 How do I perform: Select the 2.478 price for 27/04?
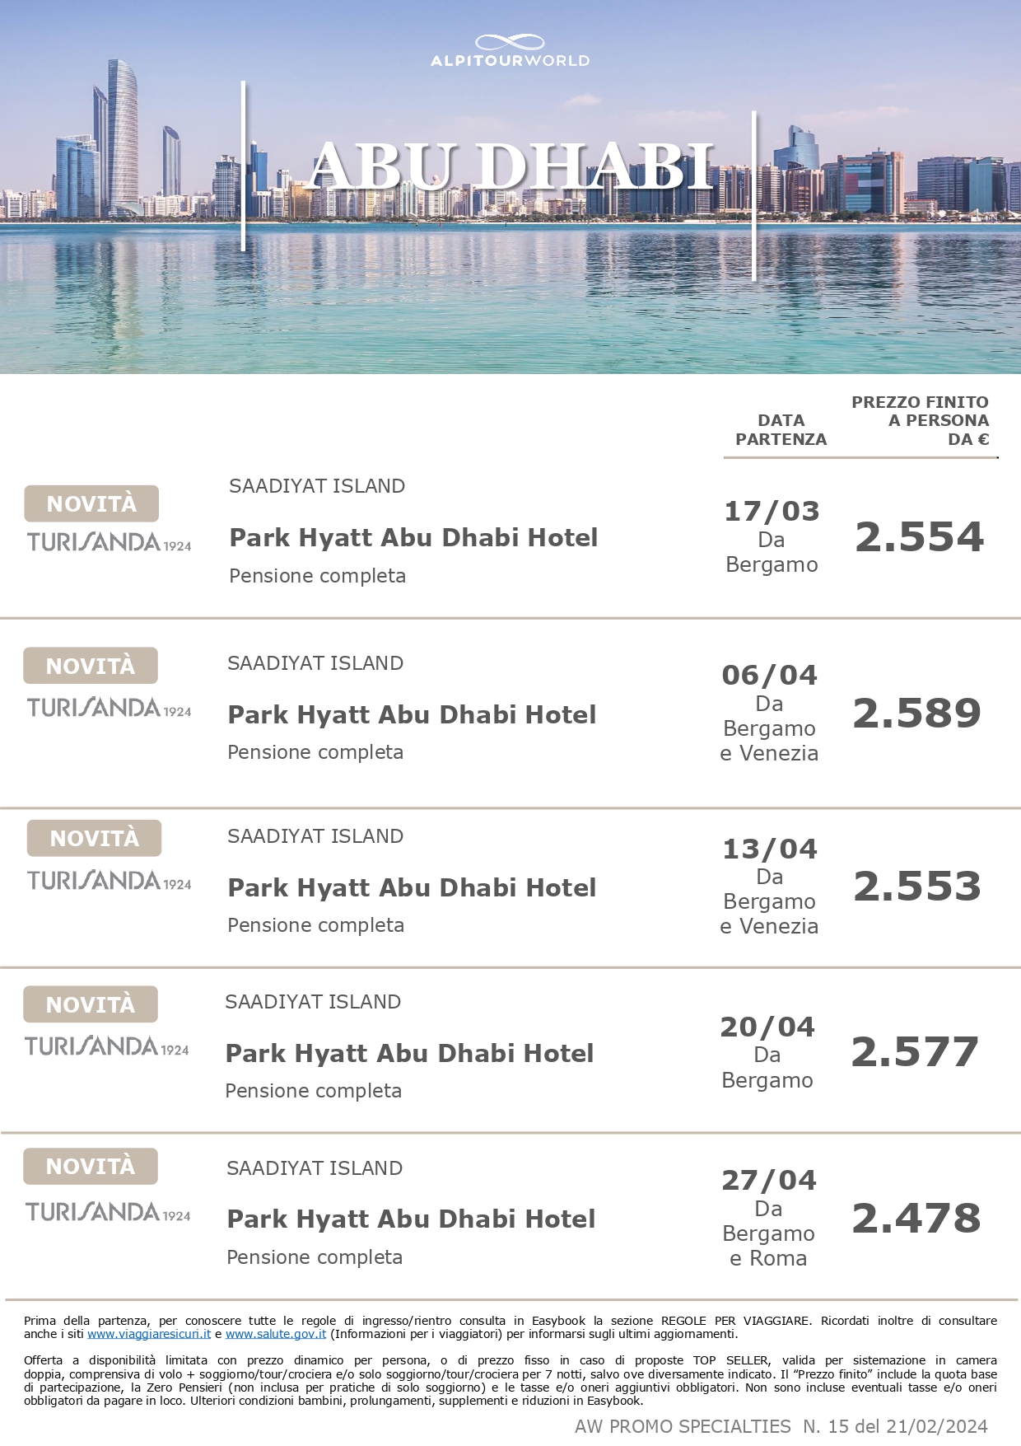tap(916, 1219)
